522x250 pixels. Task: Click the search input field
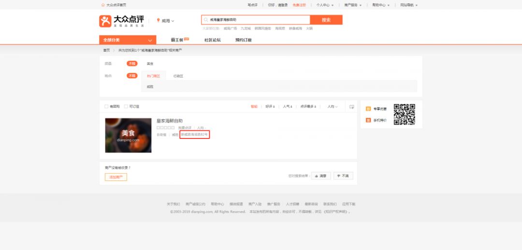256,20
